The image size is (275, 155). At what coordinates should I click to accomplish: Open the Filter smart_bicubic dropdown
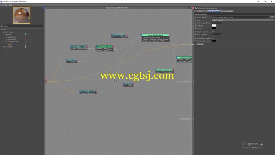[243, 20]
